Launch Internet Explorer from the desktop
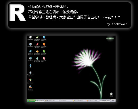 [30, 52]
